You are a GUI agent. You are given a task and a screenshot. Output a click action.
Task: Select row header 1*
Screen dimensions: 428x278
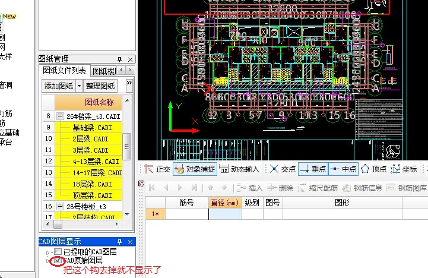click(156, 214)
